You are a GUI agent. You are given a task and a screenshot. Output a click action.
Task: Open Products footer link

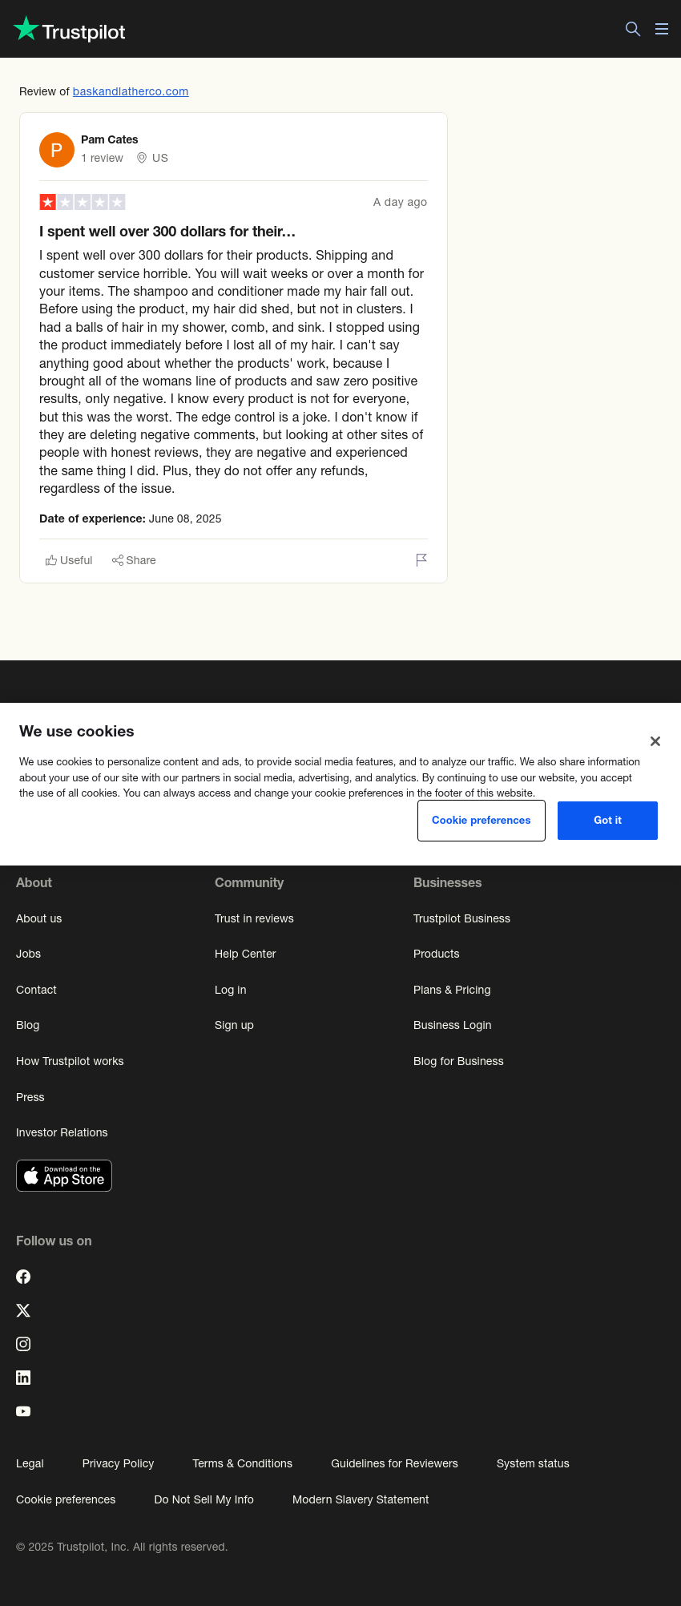pyautogui.click(x=437, y=954)
